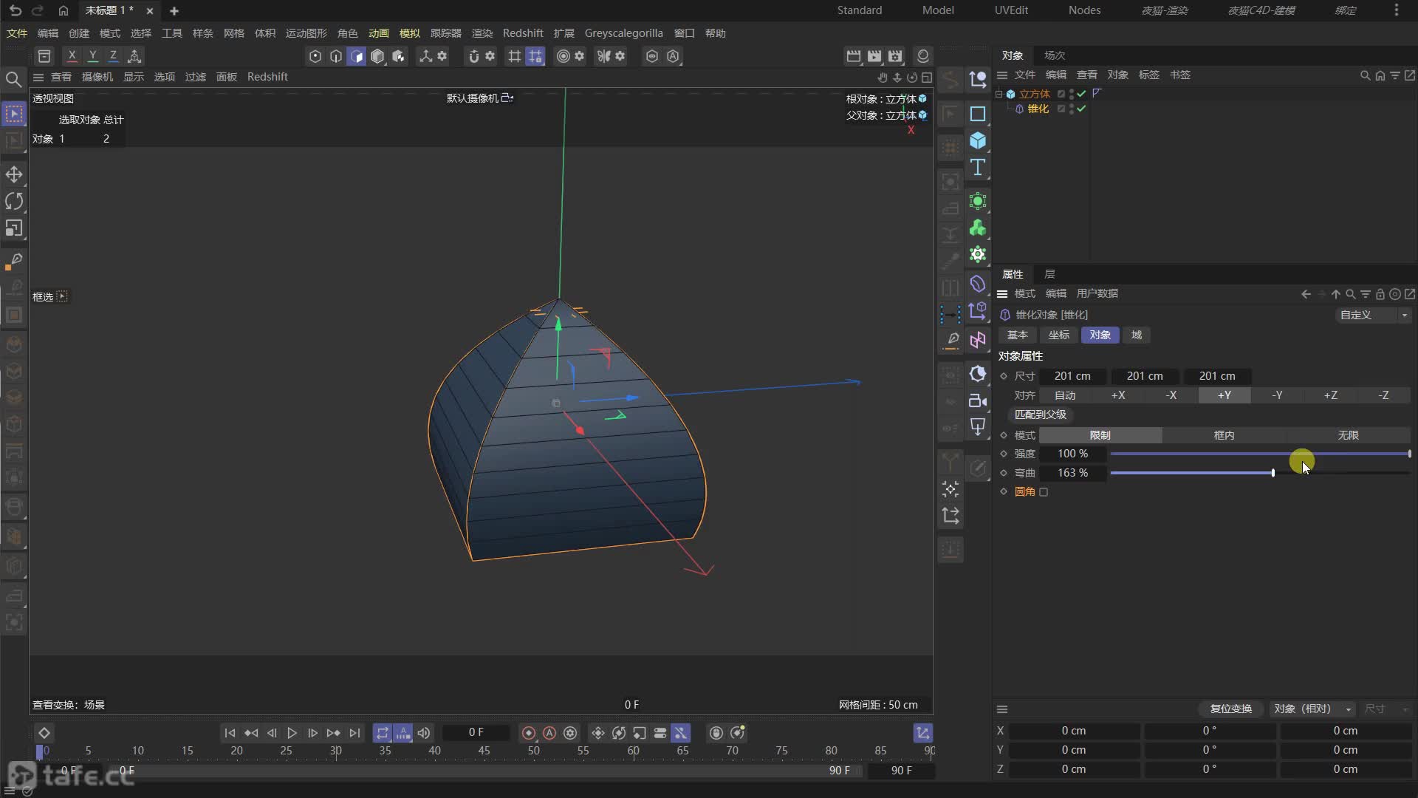Screen dimensions: 1418x798
Task: Go to home icon in title bar
Action: [x=64, y=10]
